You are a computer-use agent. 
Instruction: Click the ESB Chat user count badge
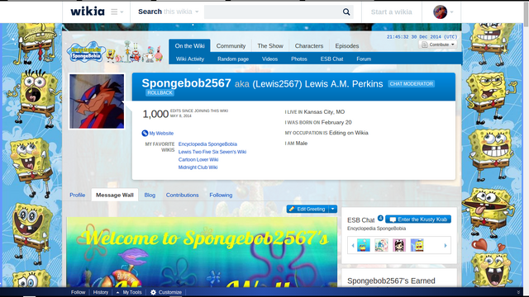click(380, 218)
